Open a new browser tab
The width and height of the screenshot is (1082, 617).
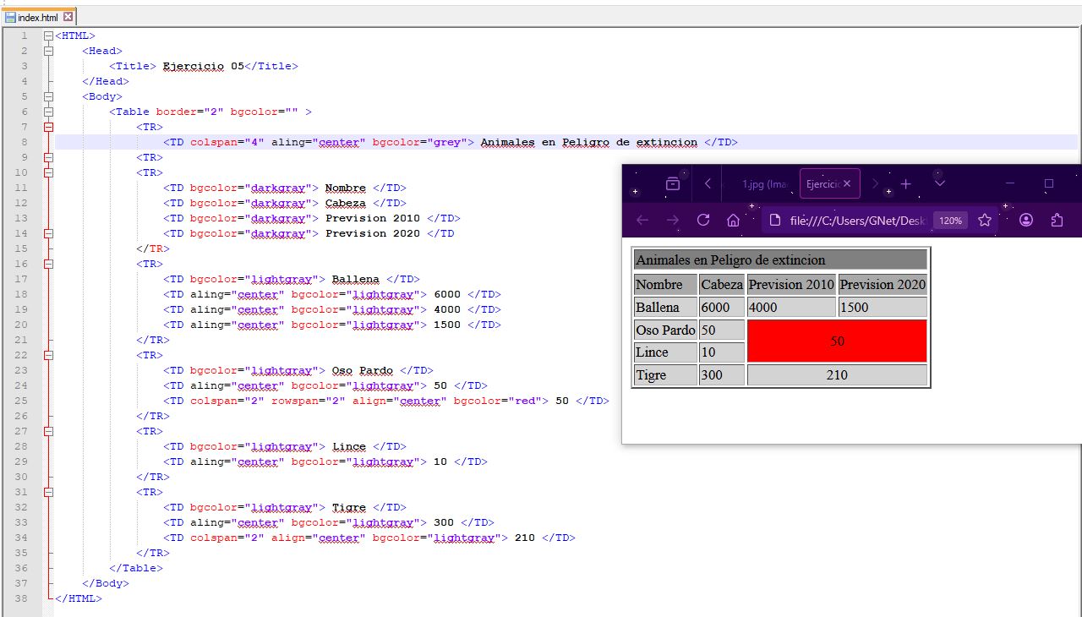point(905,184)
